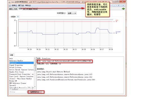
Task: Select the Finalizer thread row
Action: [x=22, y=63]
